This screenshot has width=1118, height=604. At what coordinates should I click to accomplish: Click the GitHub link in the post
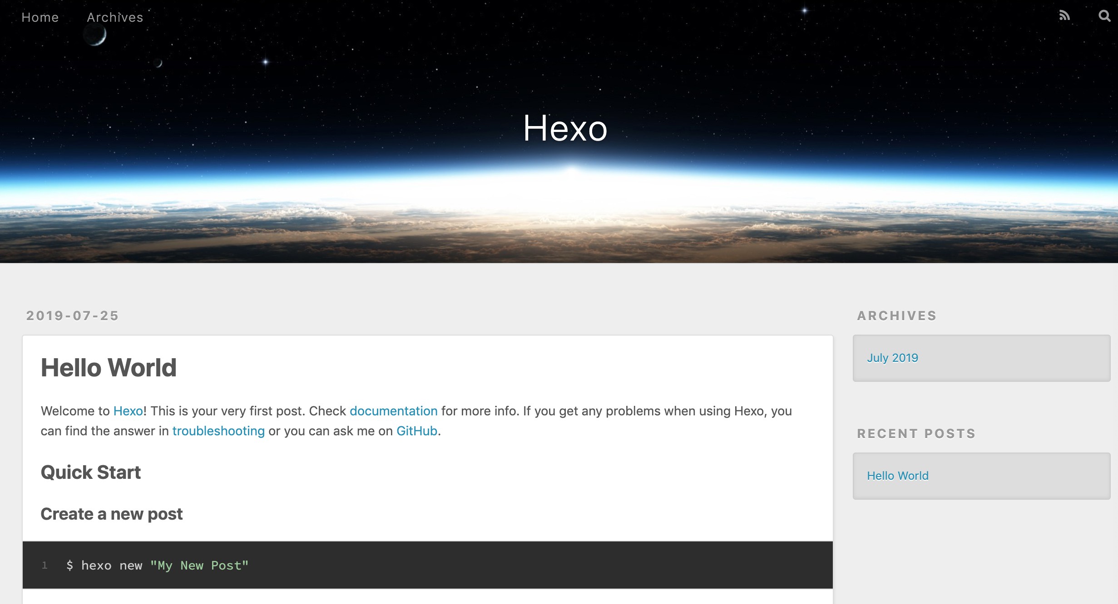[x=416, y=431]
